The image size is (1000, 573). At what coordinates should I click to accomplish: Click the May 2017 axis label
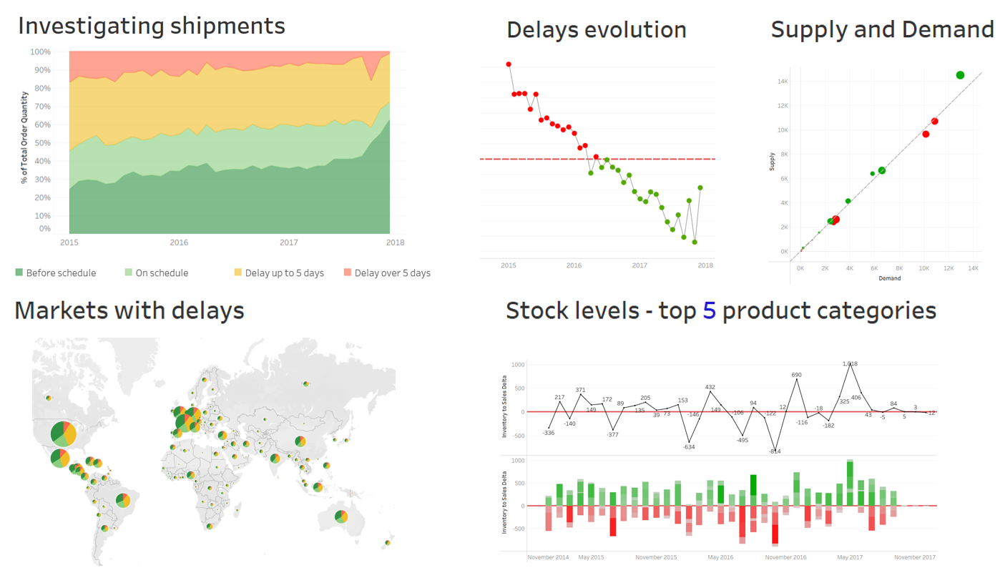coord(850,557)
